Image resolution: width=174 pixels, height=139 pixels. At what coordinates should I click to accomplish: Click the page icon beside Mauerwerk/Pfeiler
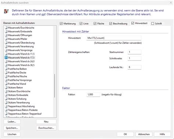click(6, 39)
